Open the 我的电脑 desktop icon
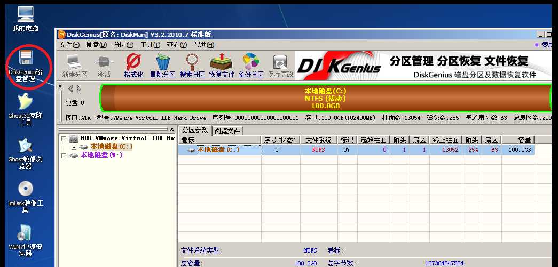This screenshot has height=267, width=558. [x=25, y=19]
